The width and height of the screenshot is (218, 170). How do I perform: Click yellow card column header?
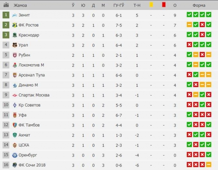tap(151, 5)
